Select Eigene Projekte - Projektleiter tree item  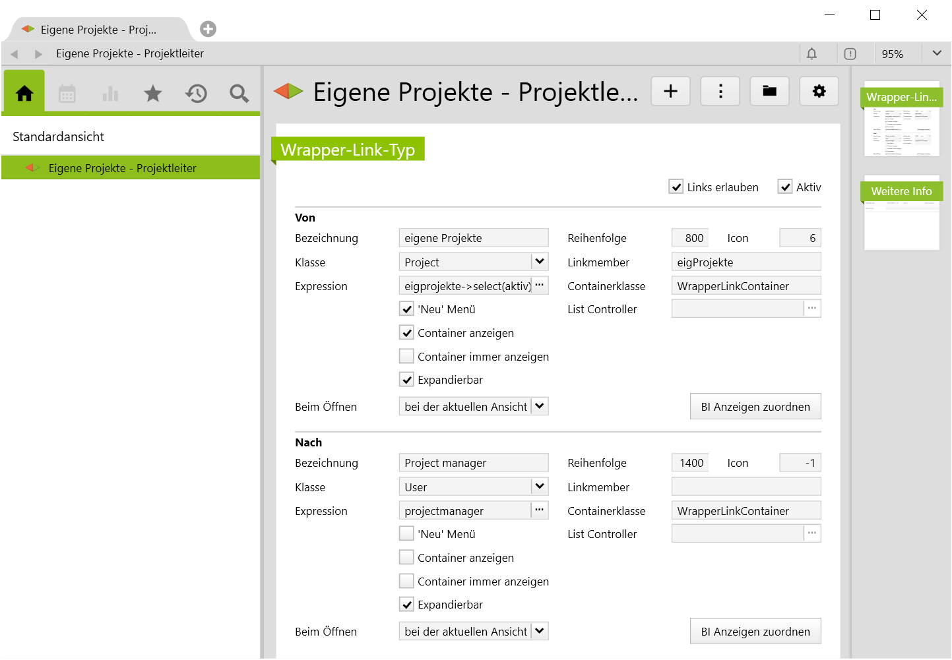click(122, 168)
